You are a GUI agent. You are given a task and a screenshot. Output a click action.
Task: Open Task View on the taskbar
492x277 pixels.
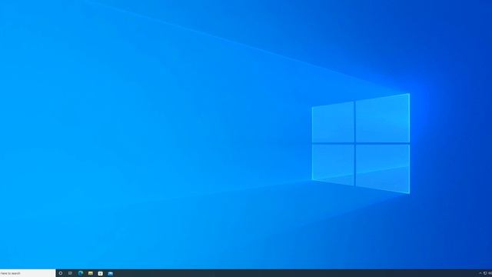70,273
